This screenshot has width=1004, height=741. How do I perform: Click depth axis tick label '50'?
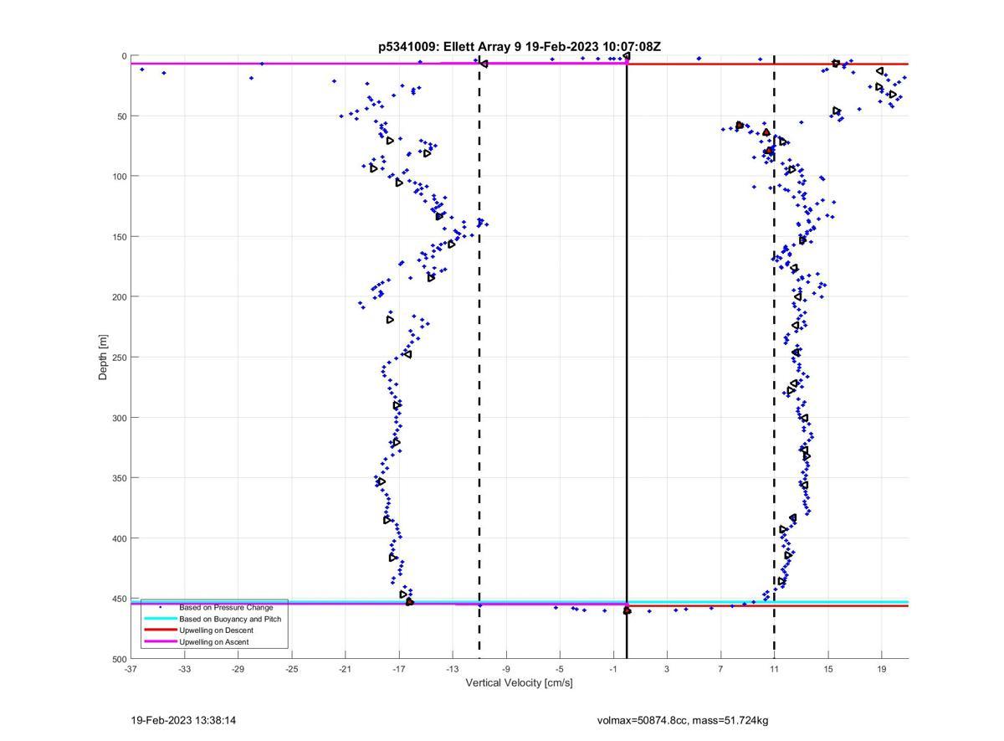coord(121,116)
